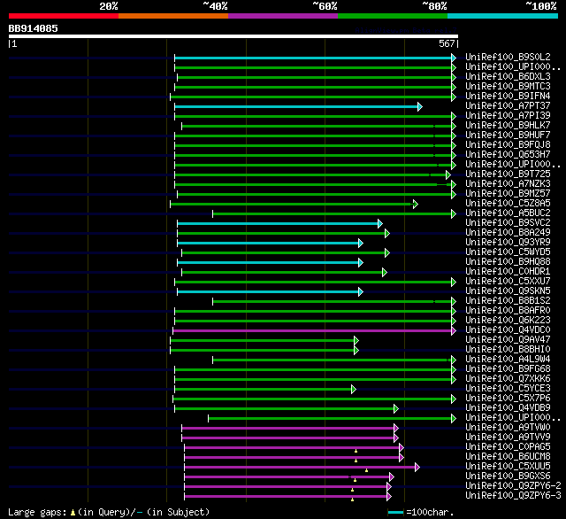Select the UniRef100_B8BHI0 label
The width and height of the screenshot is (566, 519).
[x=508, y=350]
